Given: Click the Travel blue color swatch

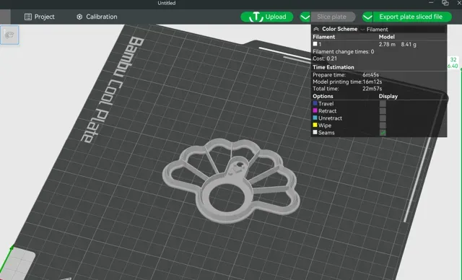Looking at the screenshot, I should (315, 103).
